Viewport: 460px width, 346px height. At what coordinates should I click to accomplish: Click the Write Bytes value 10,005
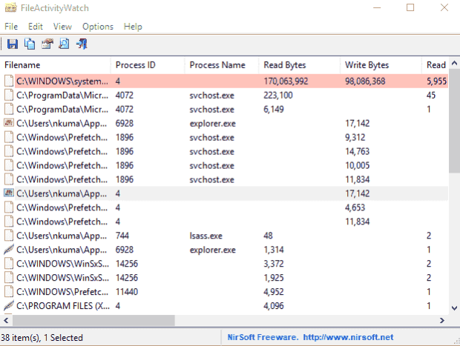357,165
